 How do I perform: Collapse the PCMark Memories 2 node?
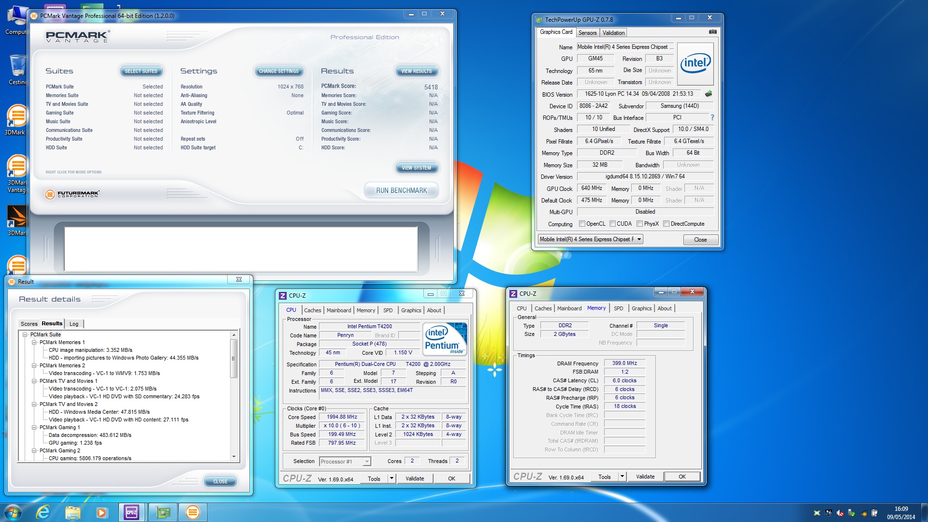coord(34,365)
